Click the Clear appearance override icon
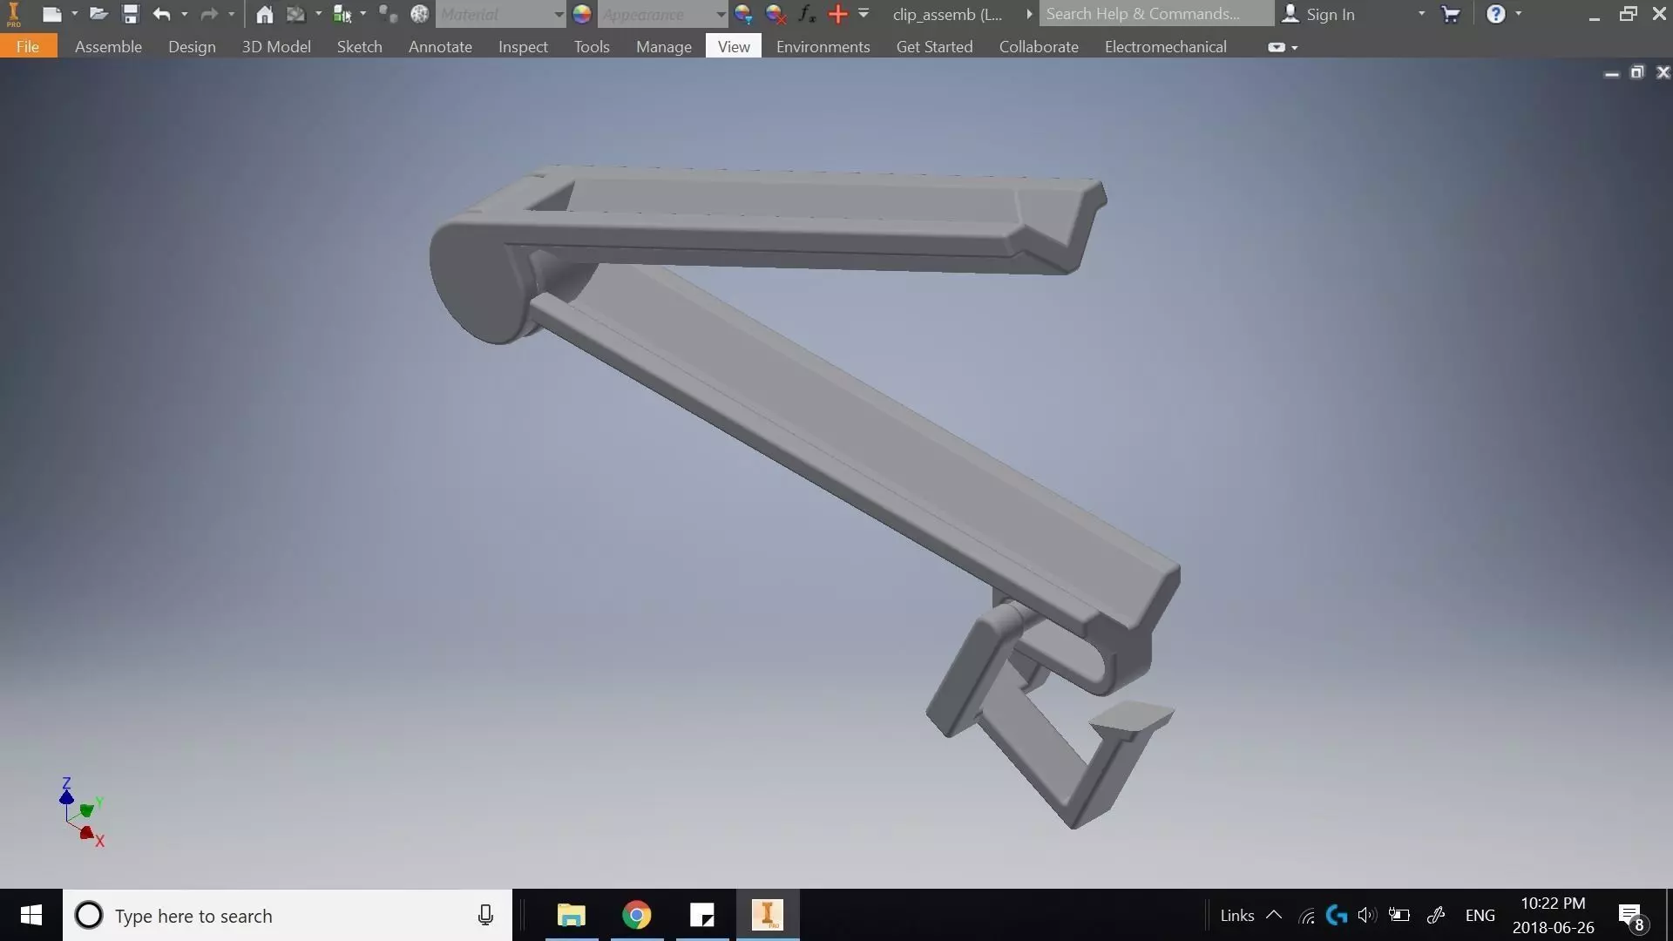This screenshot has height=941, width=1673. point(775,14)
